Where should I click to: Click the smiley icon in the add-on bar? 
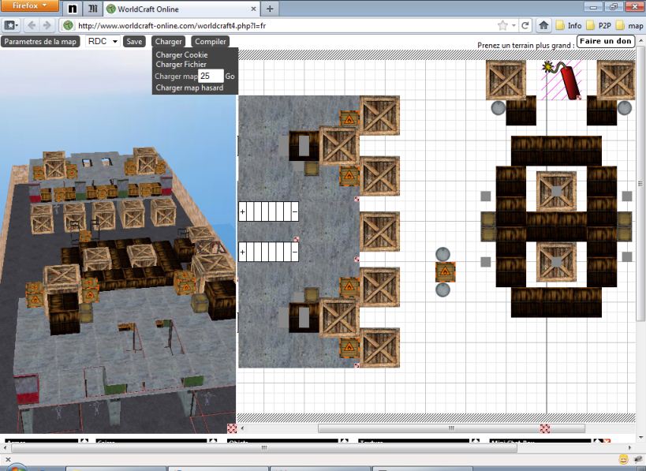(x=623, y=458)
